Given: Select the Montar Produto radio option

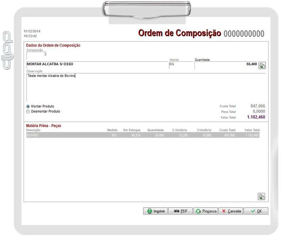Looking at the screenshot, I should (x=28, y=106).
